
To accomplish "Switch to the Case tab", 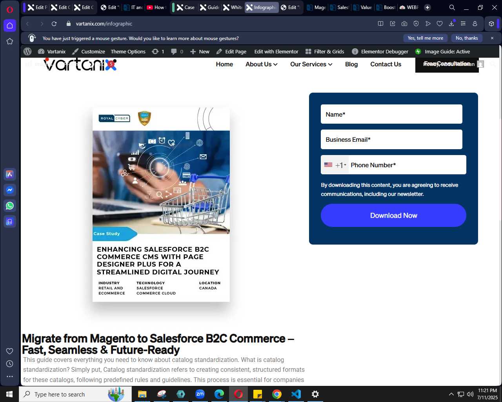I will 186,7.
